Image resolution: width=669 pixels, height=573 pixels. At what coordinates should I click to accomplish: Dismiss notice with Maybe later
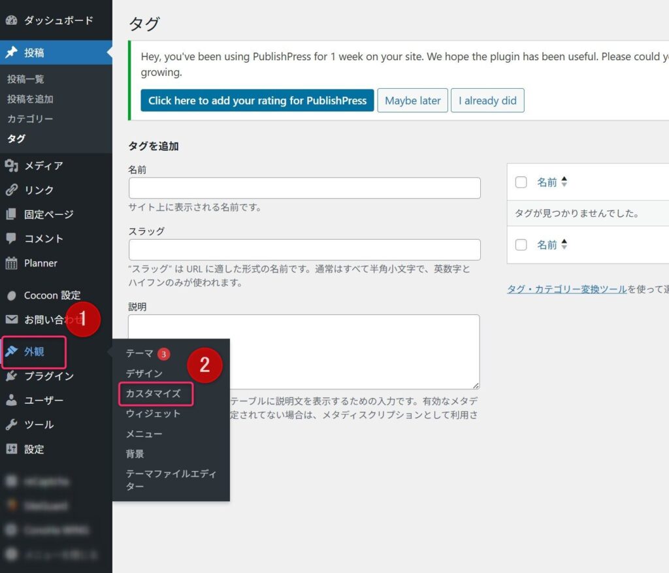412,101
